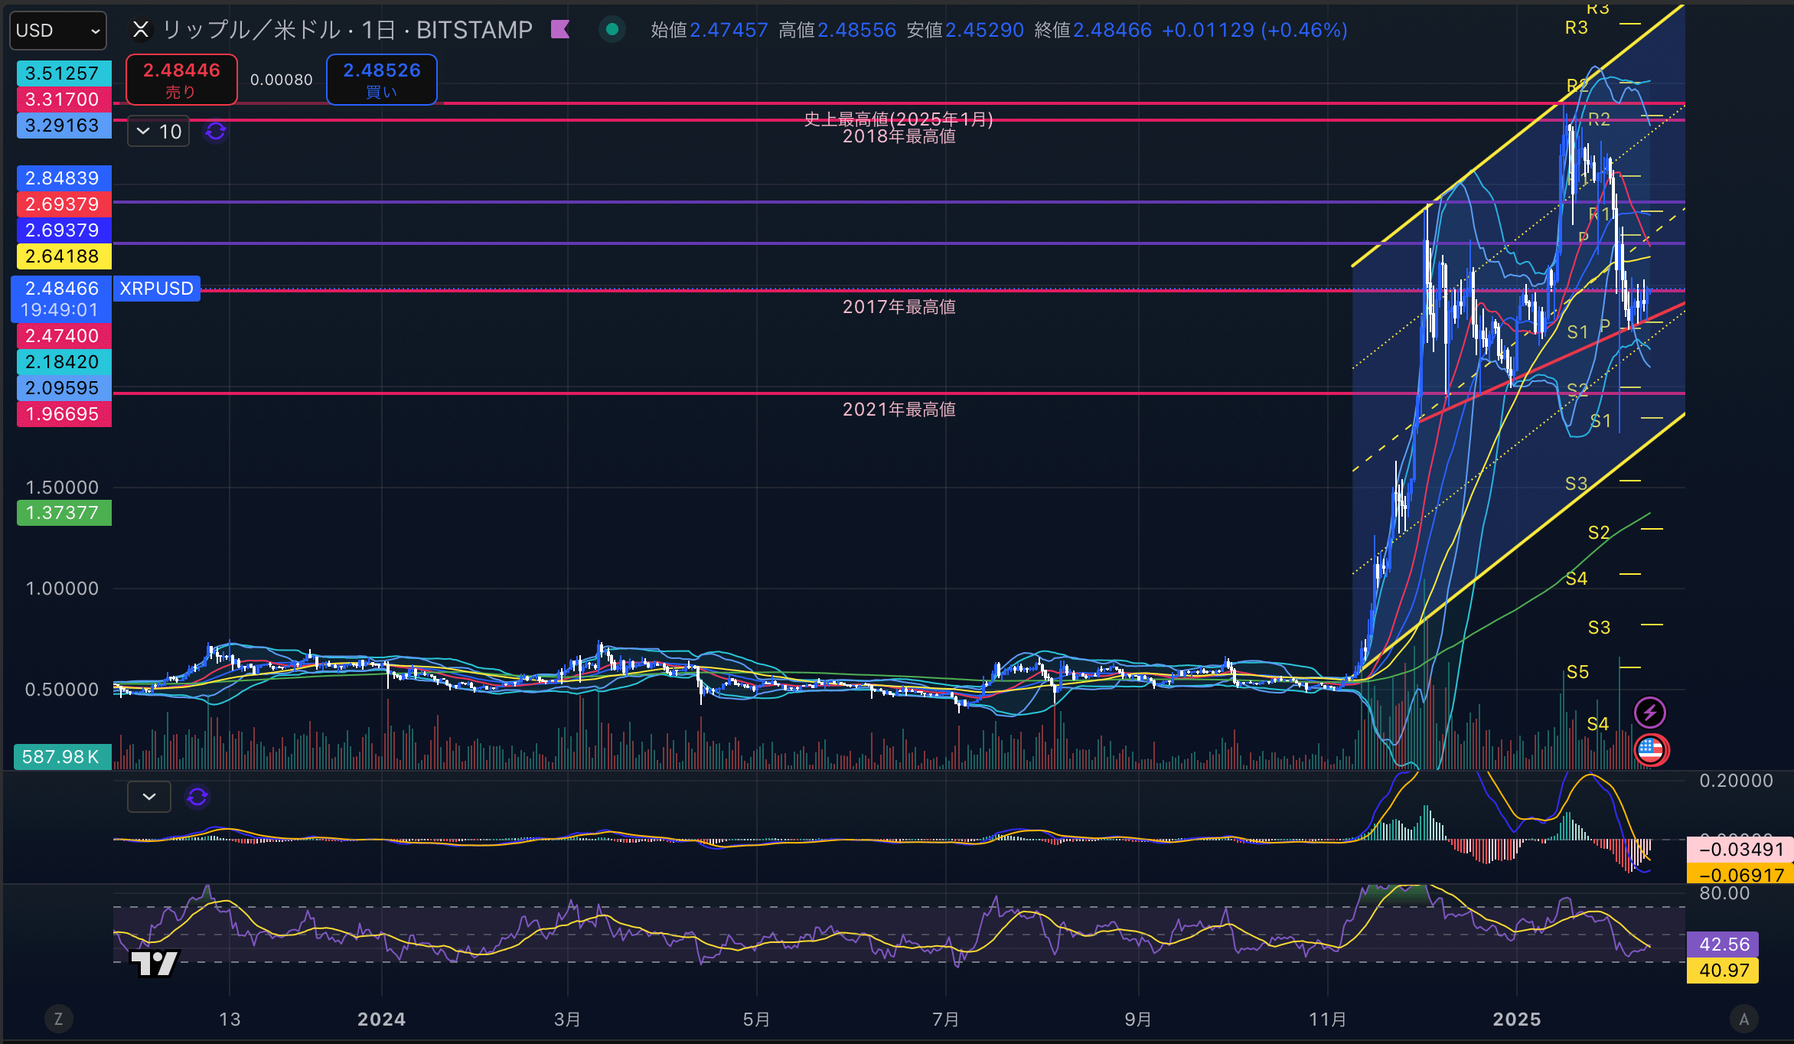This screenshot has height=1044, width=1794.
Task: Click the yellow 2.64188 price label
Action: pyautogui.click(x=64, y=256)
